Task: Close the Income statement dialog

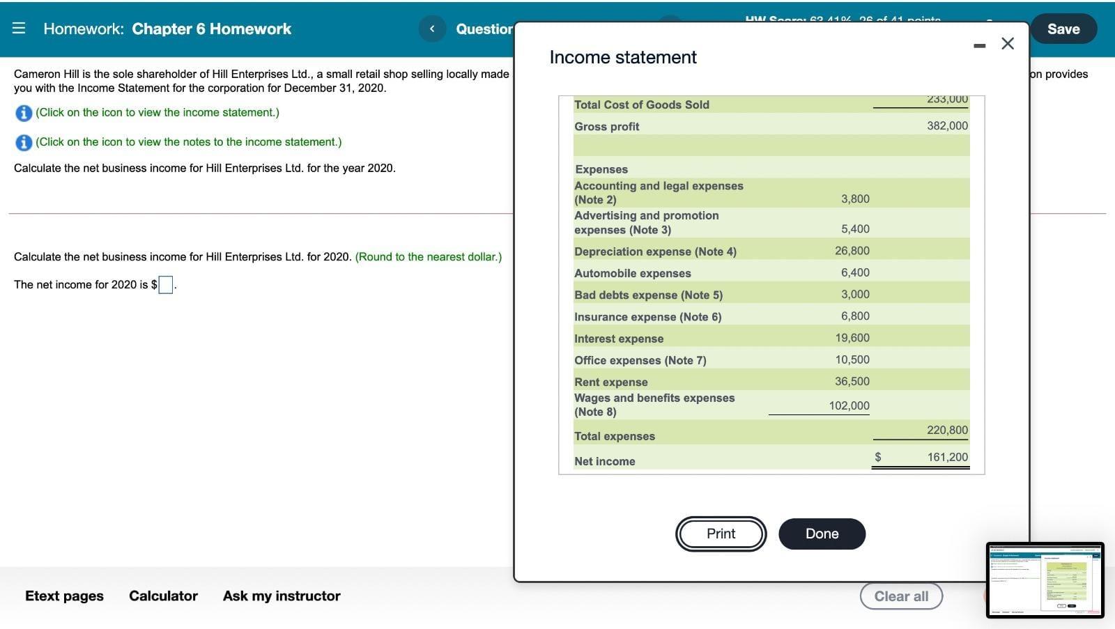Action: point(1008,44)
